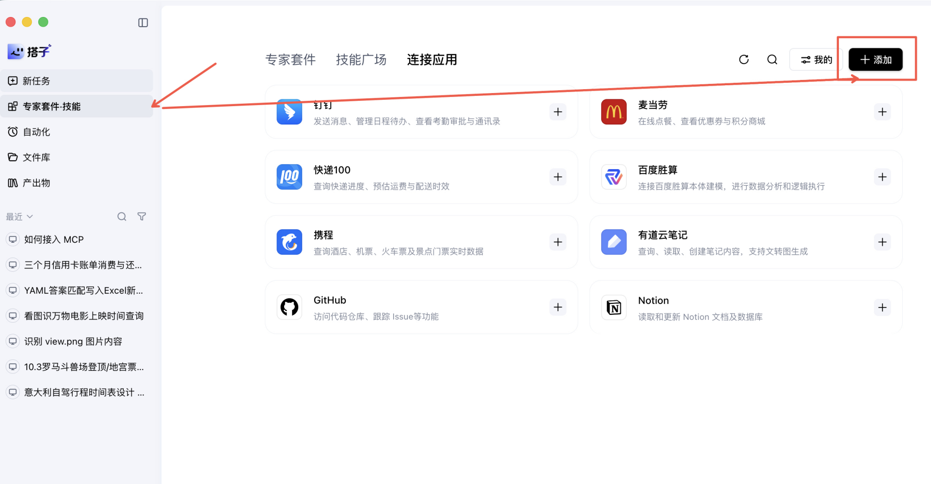Click the McDonald's 麦当劳 logo
This screenshot has width=931, height=484.
pyautogui.click(x=614, y=112)
